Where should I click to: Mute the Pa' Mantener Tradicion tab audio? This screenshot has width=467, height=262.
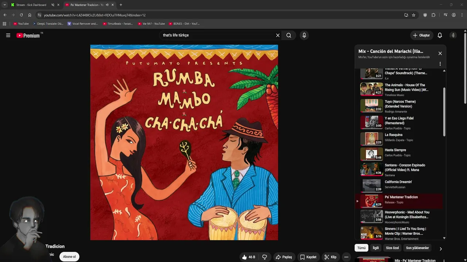tap(107, 5)
